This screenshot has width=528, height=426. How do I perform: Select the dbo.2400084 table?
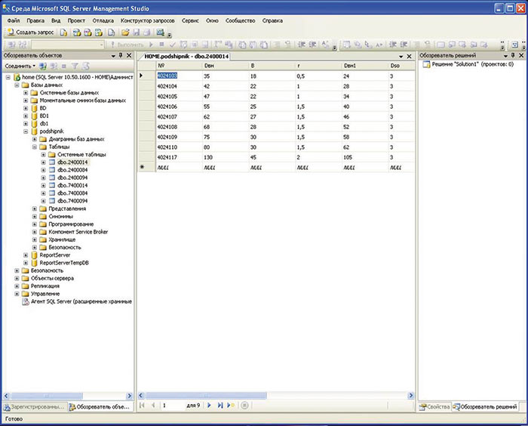click(72, 170)
